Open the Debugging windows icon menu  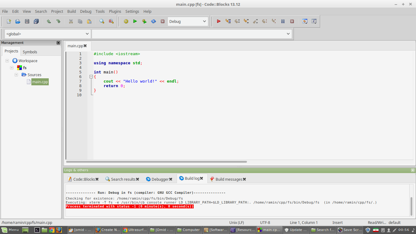tap(305, 21)
